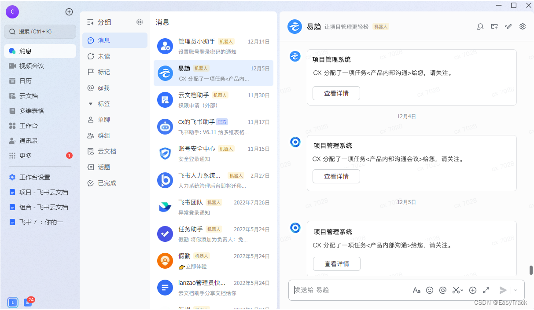534x310 pixels.
Task: Open 飞书团队 conversation
Action: pyautogui.click(x=214, y=207)
